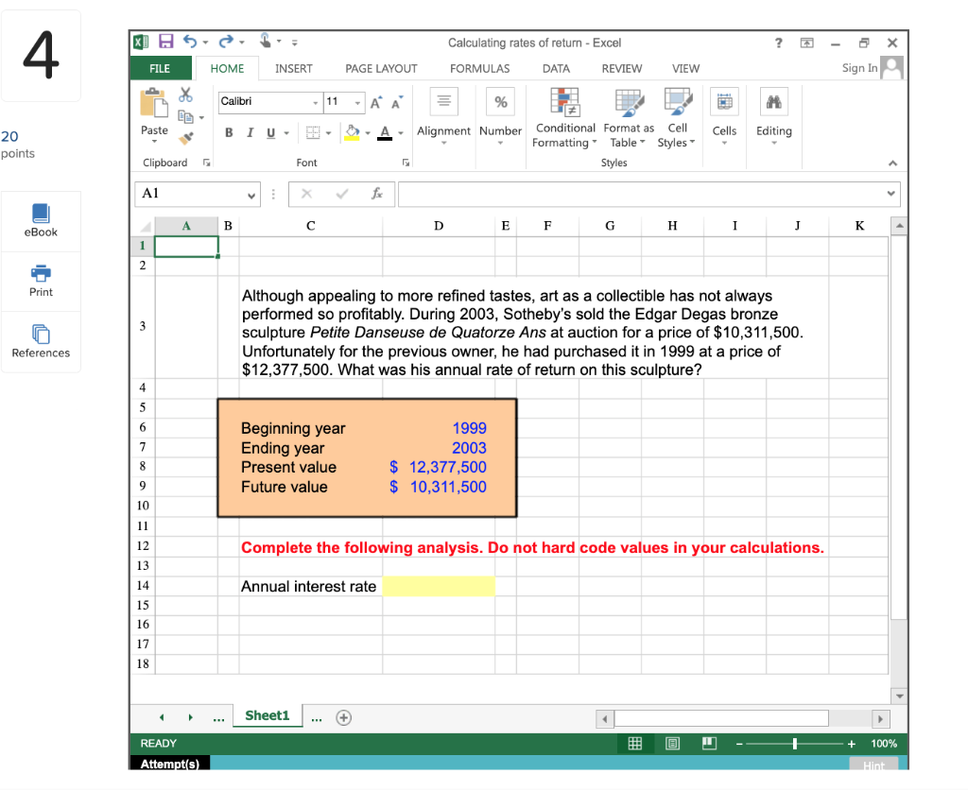968x791 pixels.
Task: Switch to the DATA ribbon tab
Action: pos(556,68)
